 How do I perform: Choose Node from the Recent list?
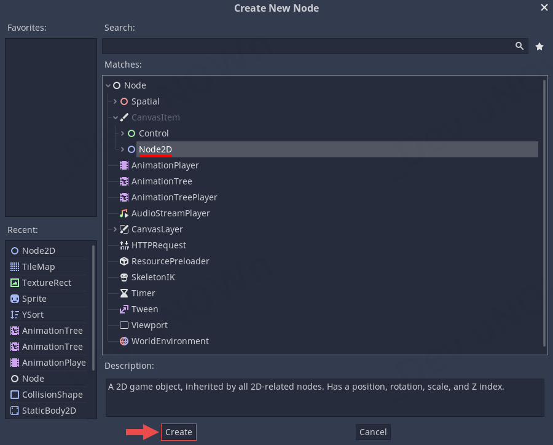33,379
